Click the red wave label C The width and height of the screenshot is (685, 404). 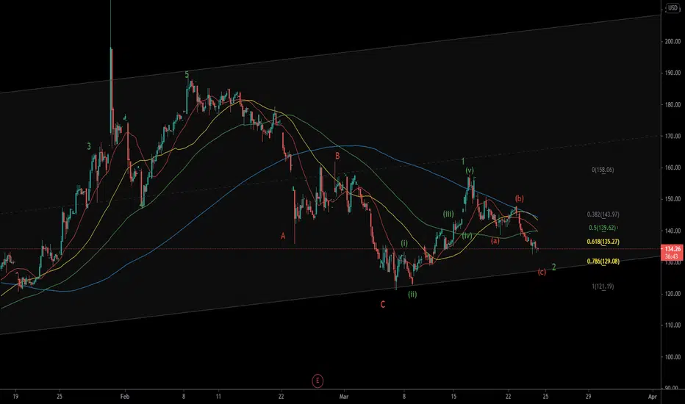point(383,304)
